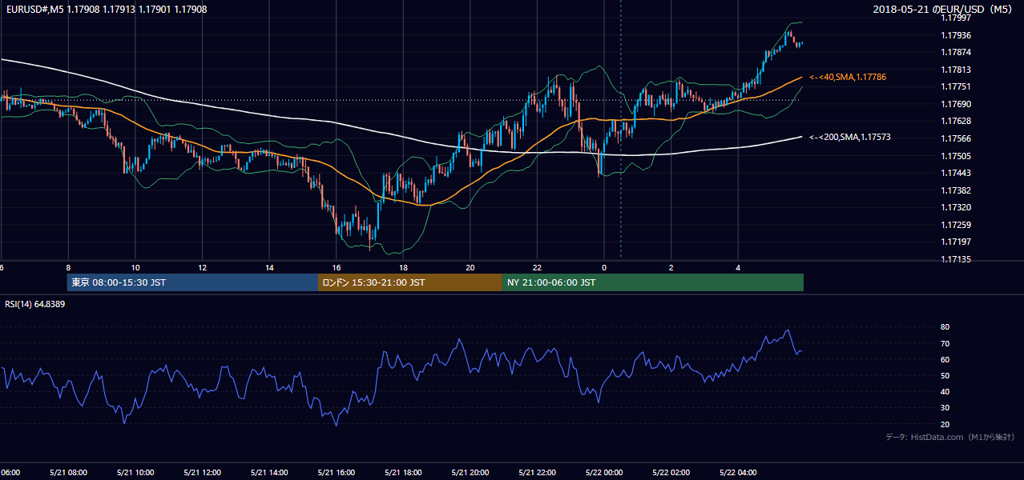Click price level 1.17197 on the axis
Screen dimensions: 1024x480
click(956, 242)
